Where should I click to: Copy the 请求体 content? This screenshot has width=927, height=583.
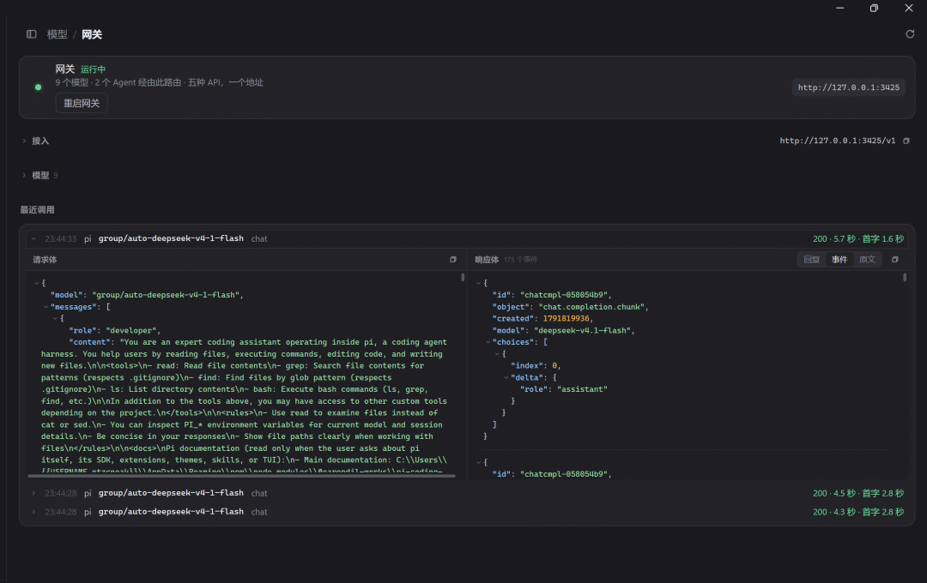453,259
